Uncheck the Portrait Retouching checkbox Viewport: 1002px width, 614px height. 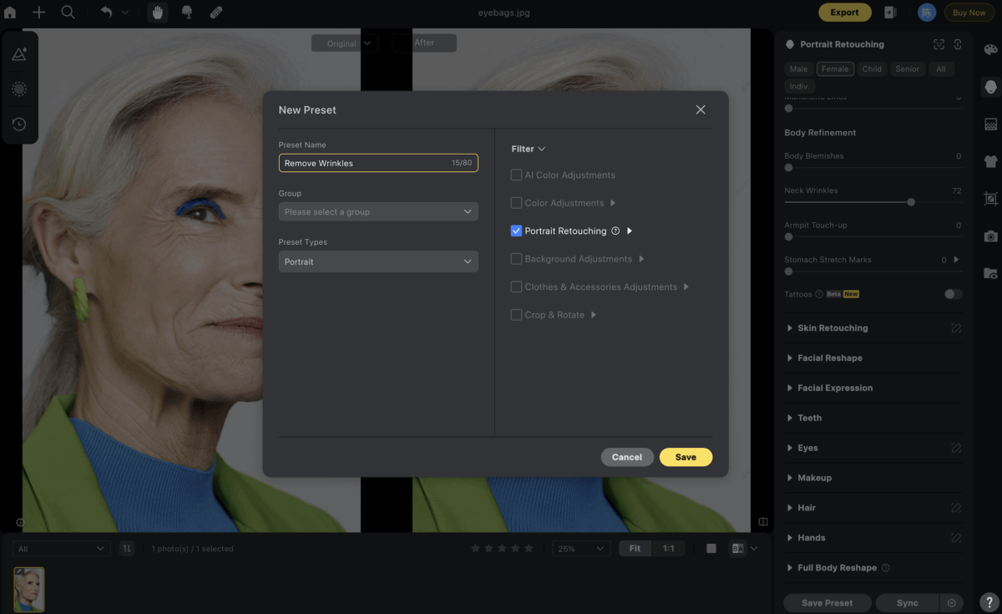(516, 231)
